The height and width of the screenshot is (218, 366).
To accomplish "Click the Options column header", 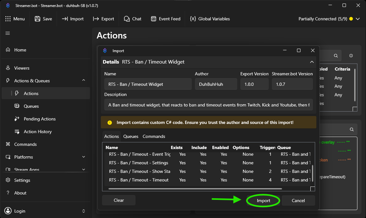I will point(241,147).
